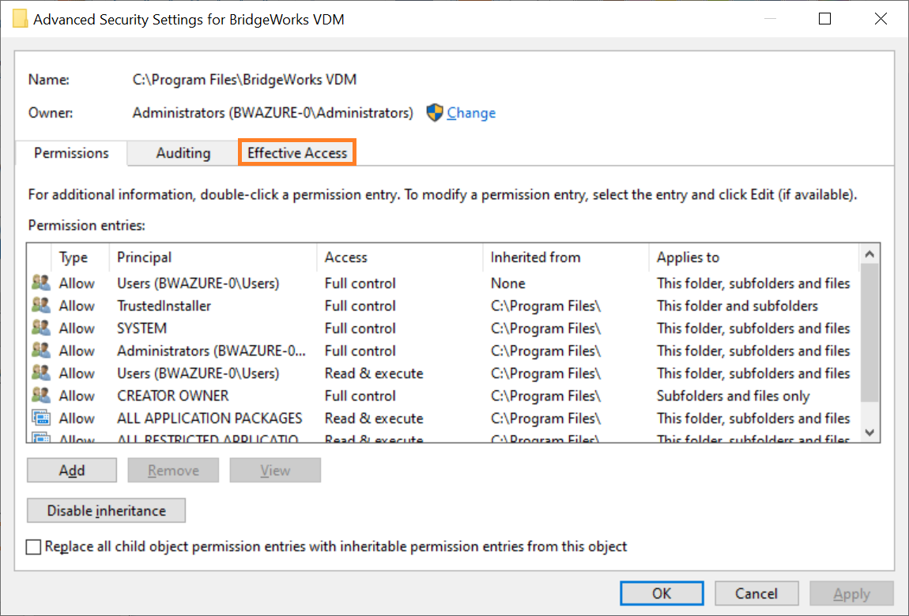Click the group icon on Administrators (BWAZURE-0 row
The height and width of the screenshot is (616, 909).
41,351
